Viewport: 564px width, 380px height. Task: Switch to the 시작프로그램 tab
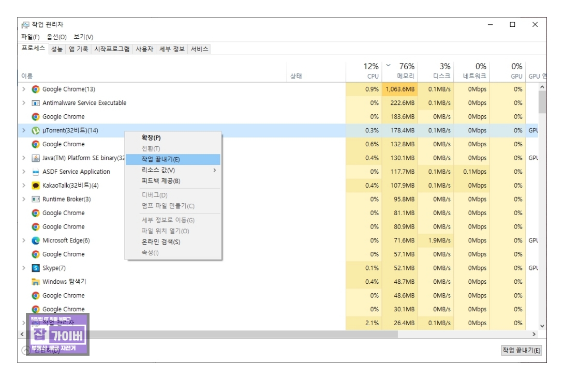click(112, 49)
